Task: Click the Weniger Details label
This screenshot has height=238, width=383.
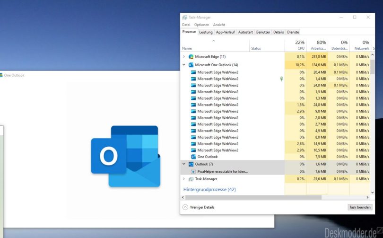Action: click(202, 207)
